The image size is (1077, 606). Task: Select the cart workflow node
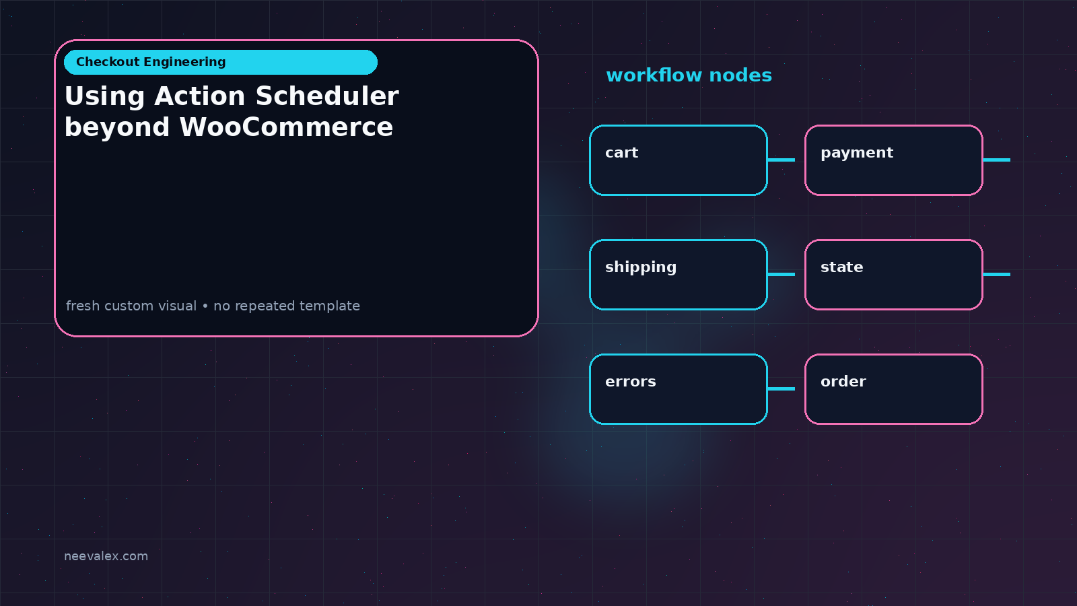point(679,160)
